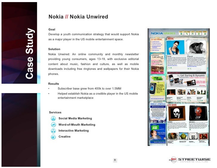
Task: Click the Streetwise Concepts + Culture wordmark
Action: point(194,160)
